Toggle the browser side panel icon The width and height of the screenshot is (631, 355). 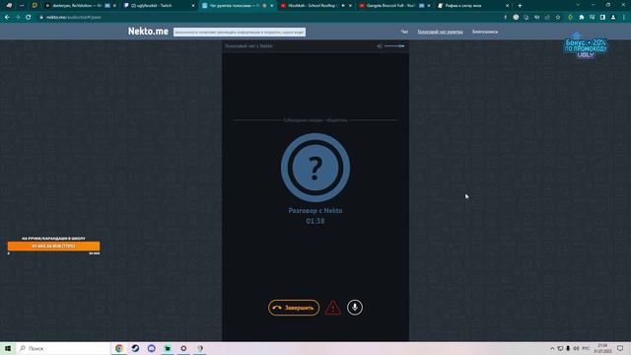(602, 18)
